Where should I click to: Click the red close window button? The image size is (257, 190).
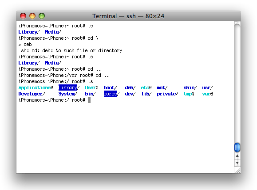[x=23, y=16]
